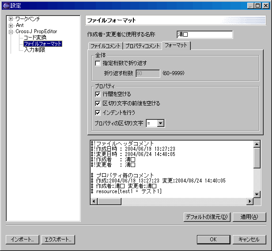The width and height of the screenshot is (272, 251).
Task: Open the プロパティの区切り文字 dropdown
Action: click(161, 123)
